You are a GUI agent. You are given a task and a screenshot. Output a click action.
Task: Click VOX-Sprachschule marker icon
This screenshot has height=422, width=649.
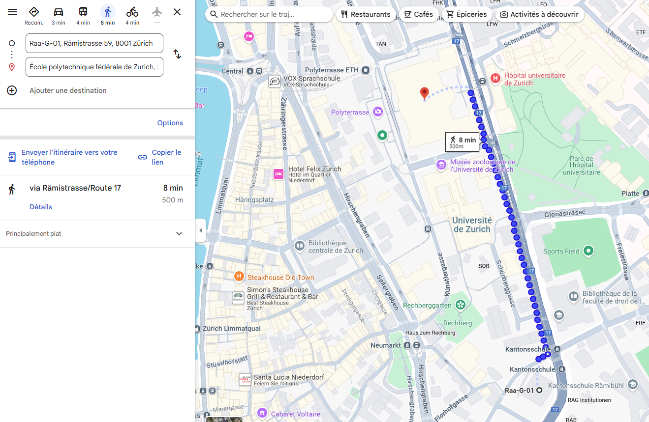coord(275,81)
